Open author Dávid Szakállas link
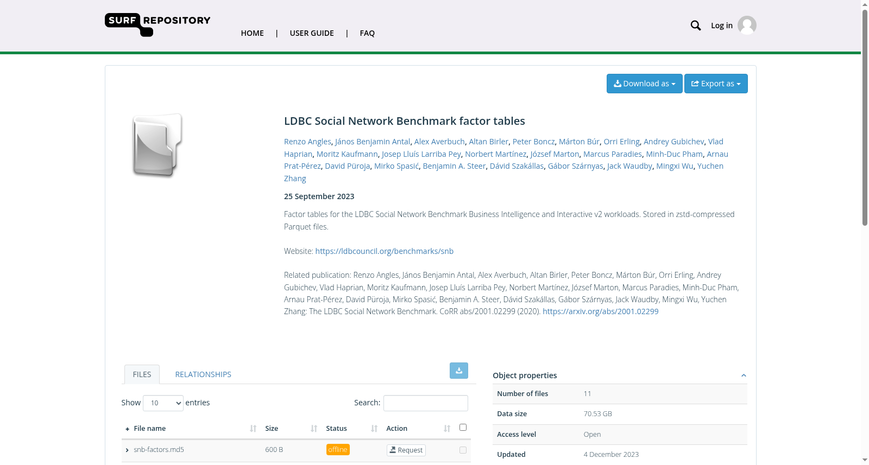Viewport: 869px width, 465px height. (517, 166)
